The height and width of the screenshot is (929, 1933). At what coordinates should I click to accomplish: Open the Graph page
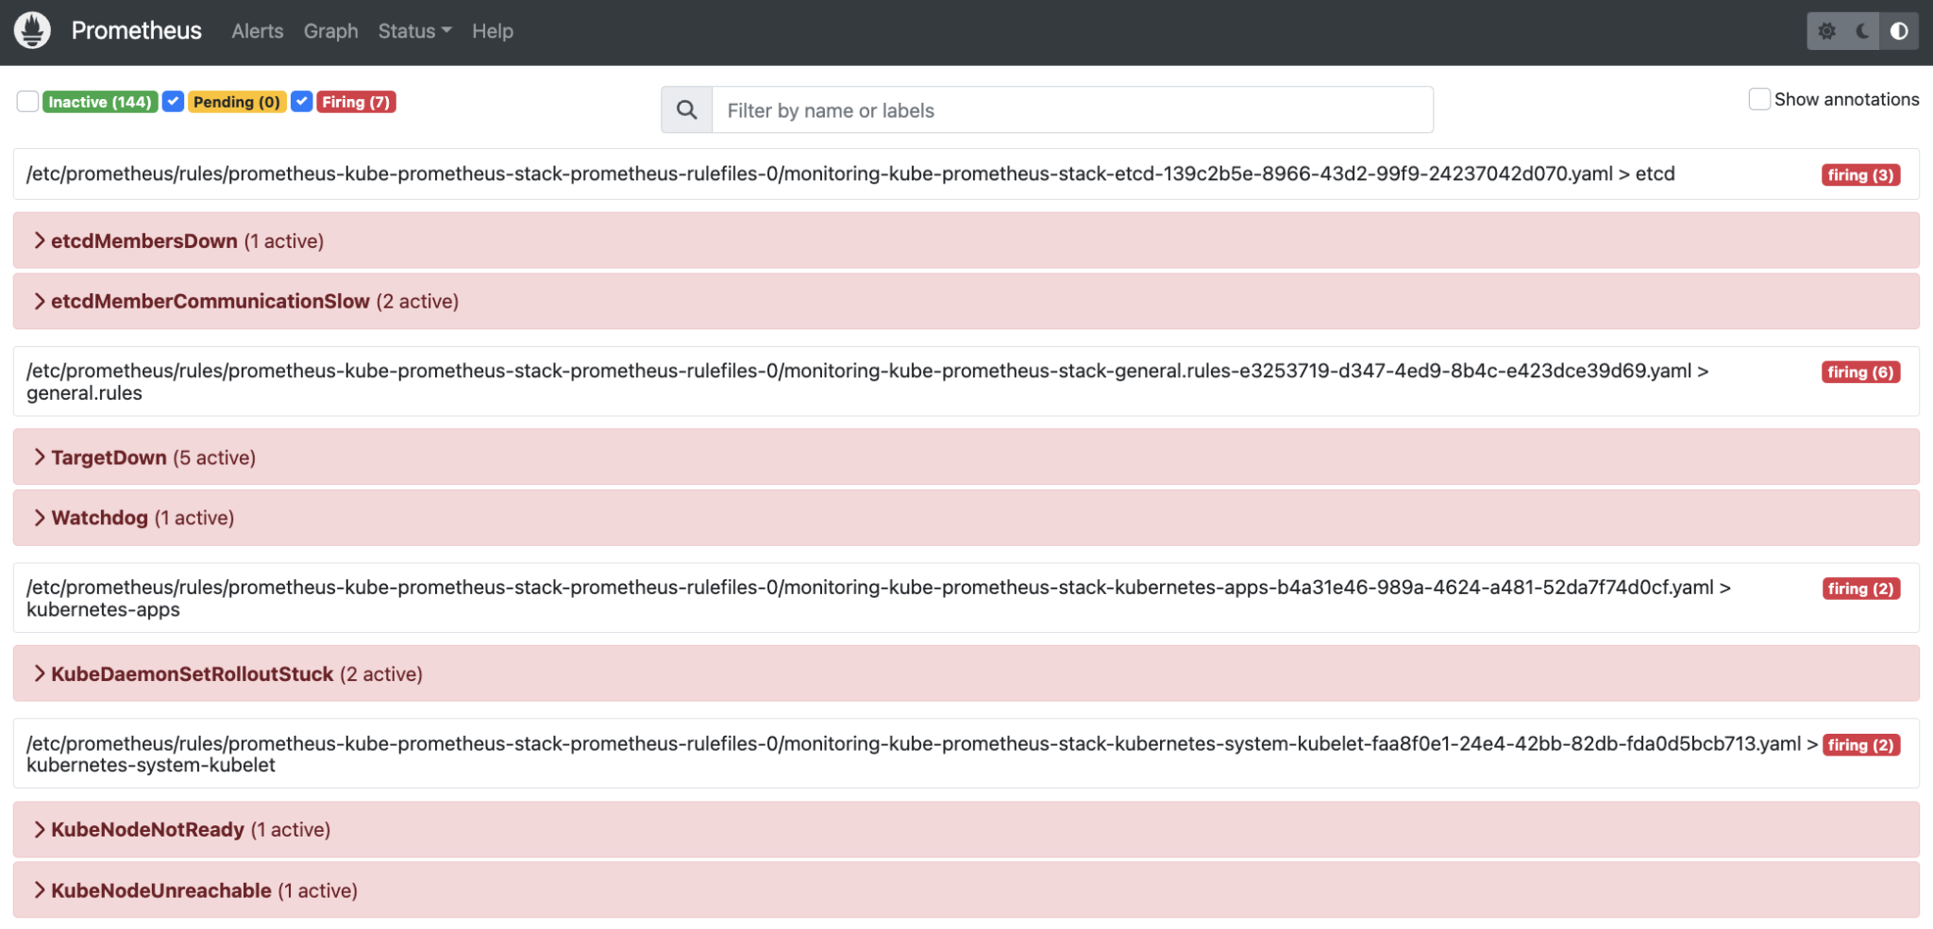tap(330, 30)
